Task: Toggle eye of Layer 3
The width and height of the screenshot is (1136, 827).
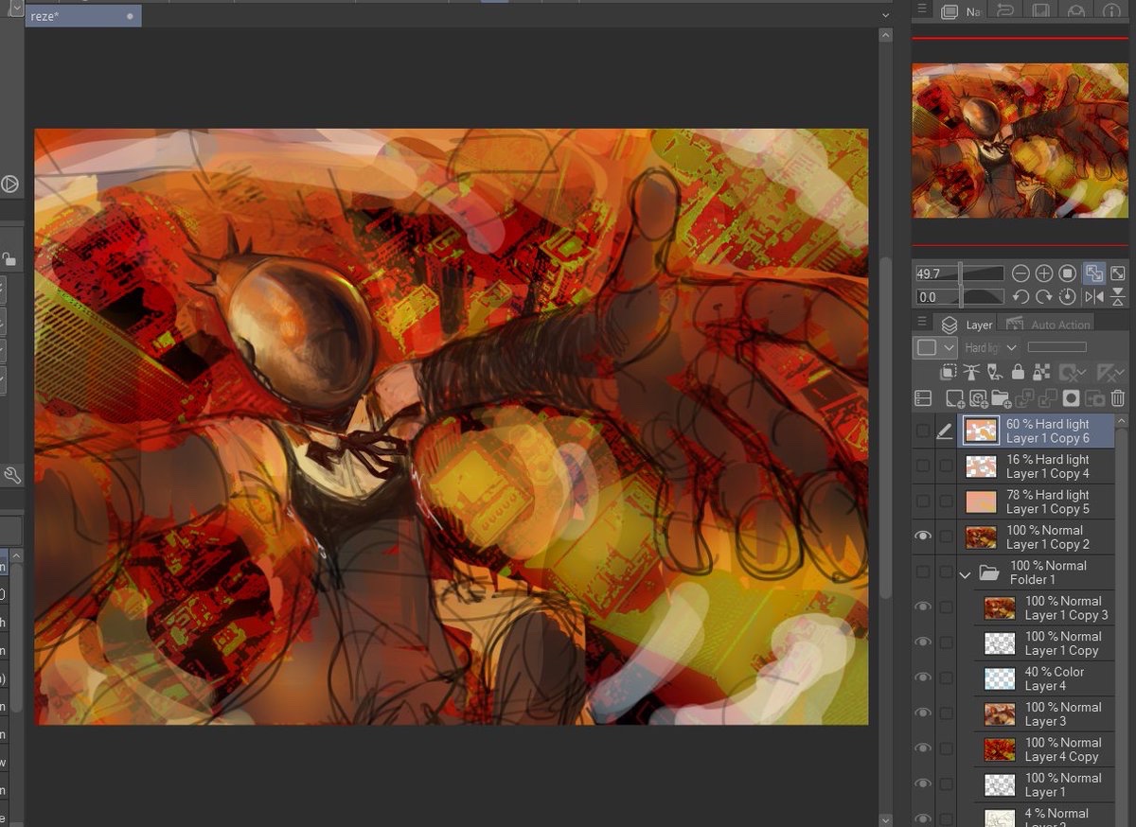Action: point(923,713)
